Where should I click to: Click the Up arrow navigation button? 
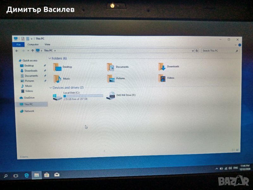pos(32,50)
